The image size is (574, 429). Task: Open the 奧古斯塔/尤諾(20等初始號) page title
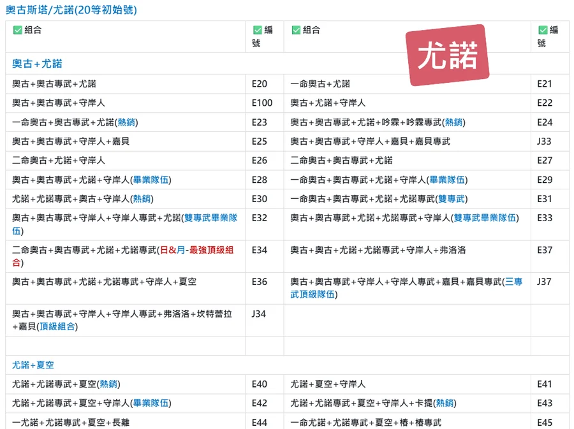(71, 10)
